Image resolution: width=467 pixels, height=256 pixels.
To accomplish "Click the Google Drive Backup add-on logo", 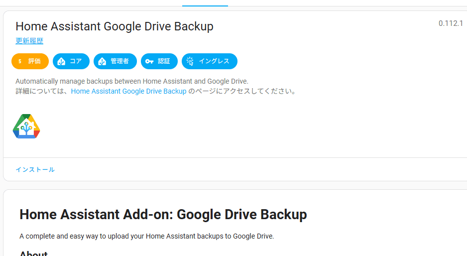I will click(x=26, y=126).
